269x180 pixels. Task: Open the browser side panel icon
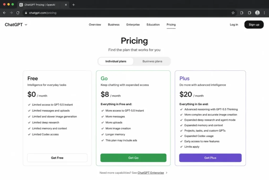[250, 13]
